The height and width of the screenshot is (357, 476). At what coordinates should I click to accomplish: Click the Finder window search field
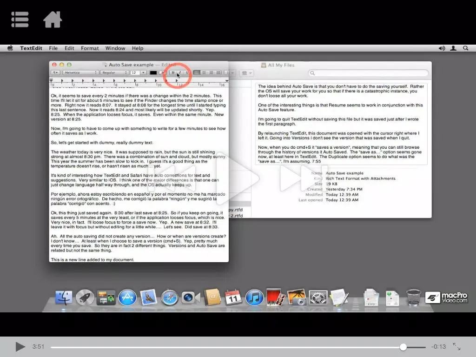(x=368, y=73)
